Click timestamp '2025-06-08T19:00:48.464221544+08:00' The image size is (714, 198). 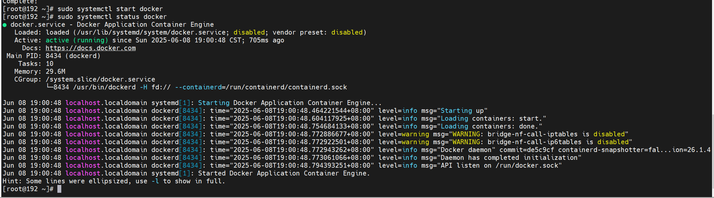click(302, 111)
